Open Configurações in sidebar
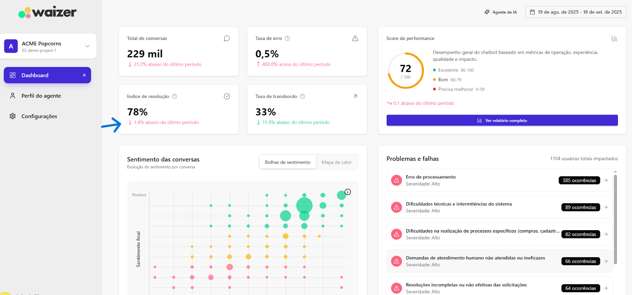The image size is (632, 295). click(x=39, y=116)
